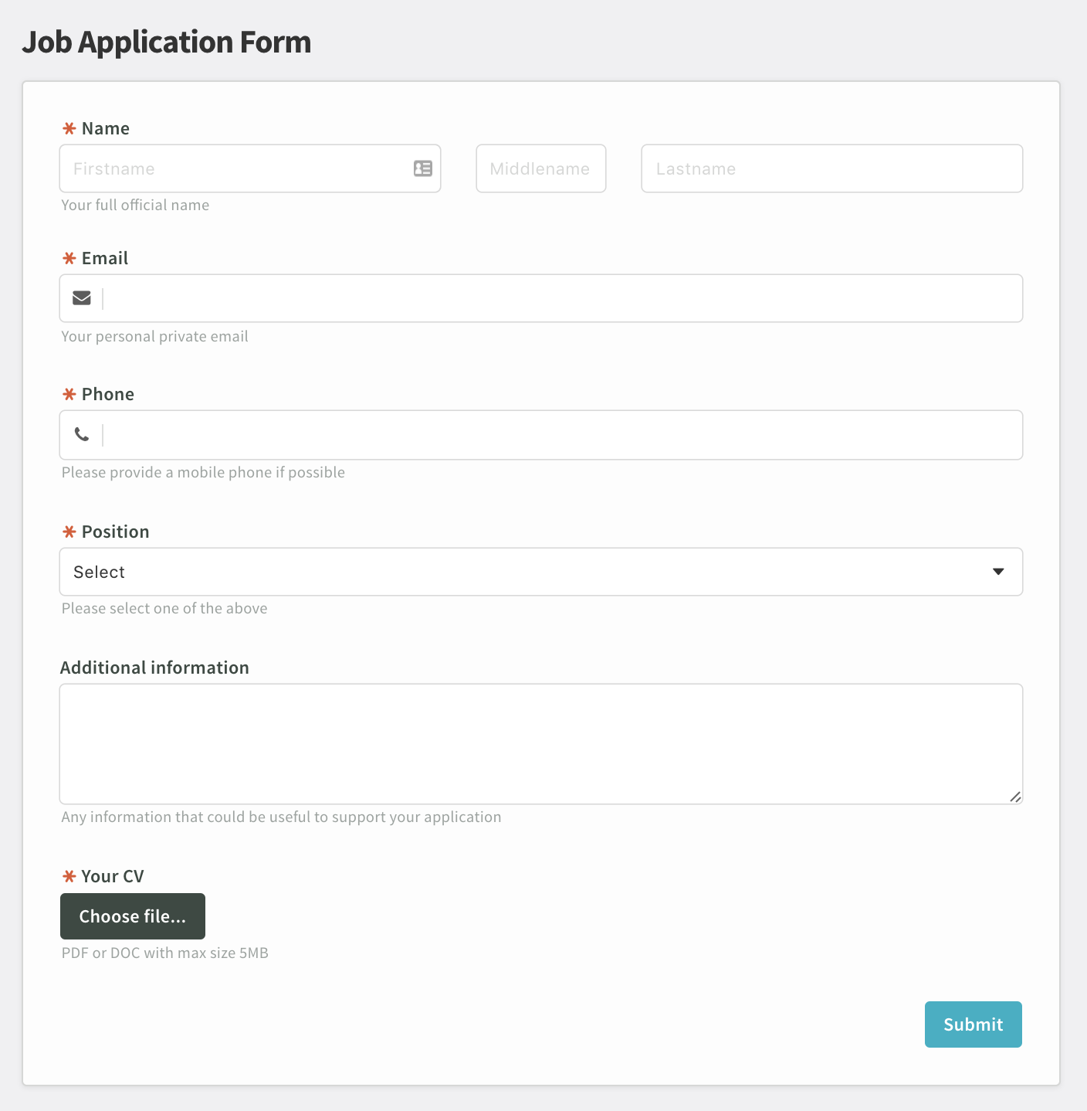
Task: Click the Additional information text area
Action: (x=541, y=744)
